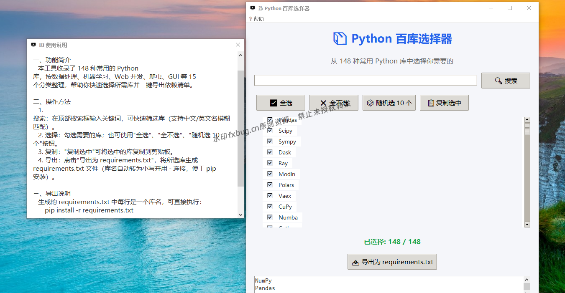
Task: Toggle the Ray checkbox
Action: (270, 163)
